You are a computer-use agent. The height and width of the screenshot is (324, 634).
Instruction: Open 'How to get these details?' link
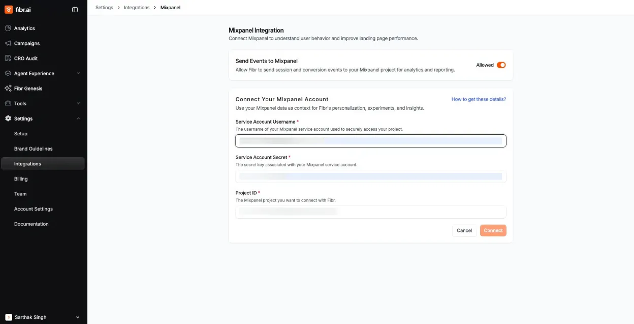[479, 99]
